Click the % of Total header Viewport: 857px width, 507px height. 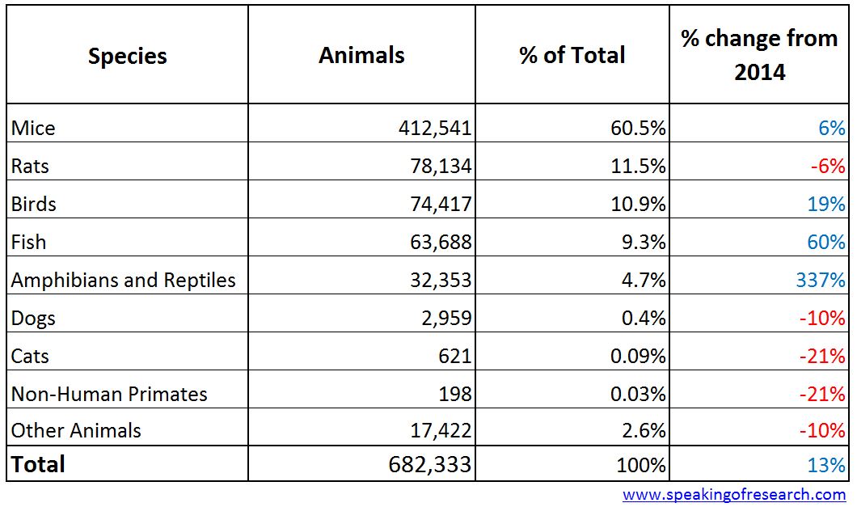click(x=572, y=55)
